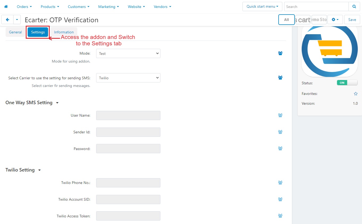Click the search magnifier button
The height and width of the screenshot is (224, 362).
354,7
